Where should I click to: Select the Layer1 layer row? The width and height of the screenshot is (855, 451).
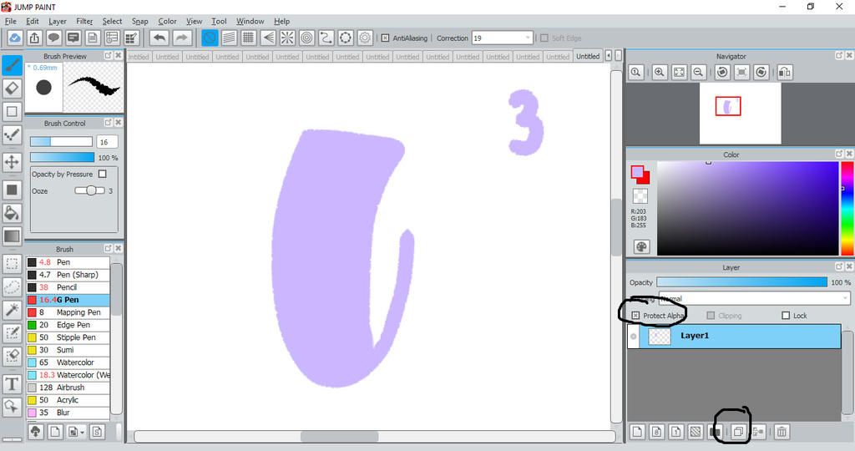[734, 337]
